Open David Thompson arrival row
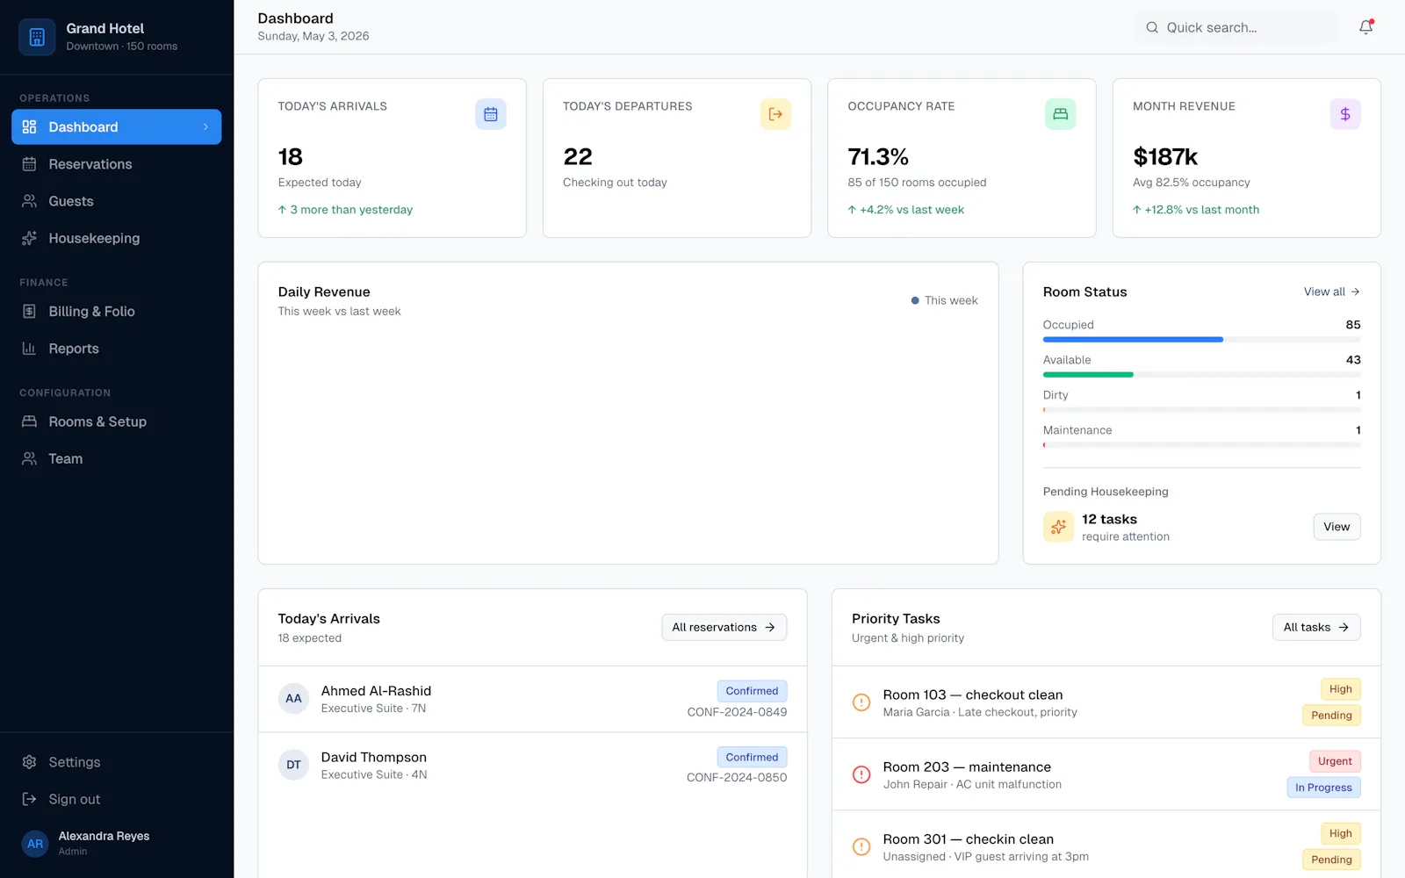This screenshot has height=878, width=1405. (x=532, y=765)
